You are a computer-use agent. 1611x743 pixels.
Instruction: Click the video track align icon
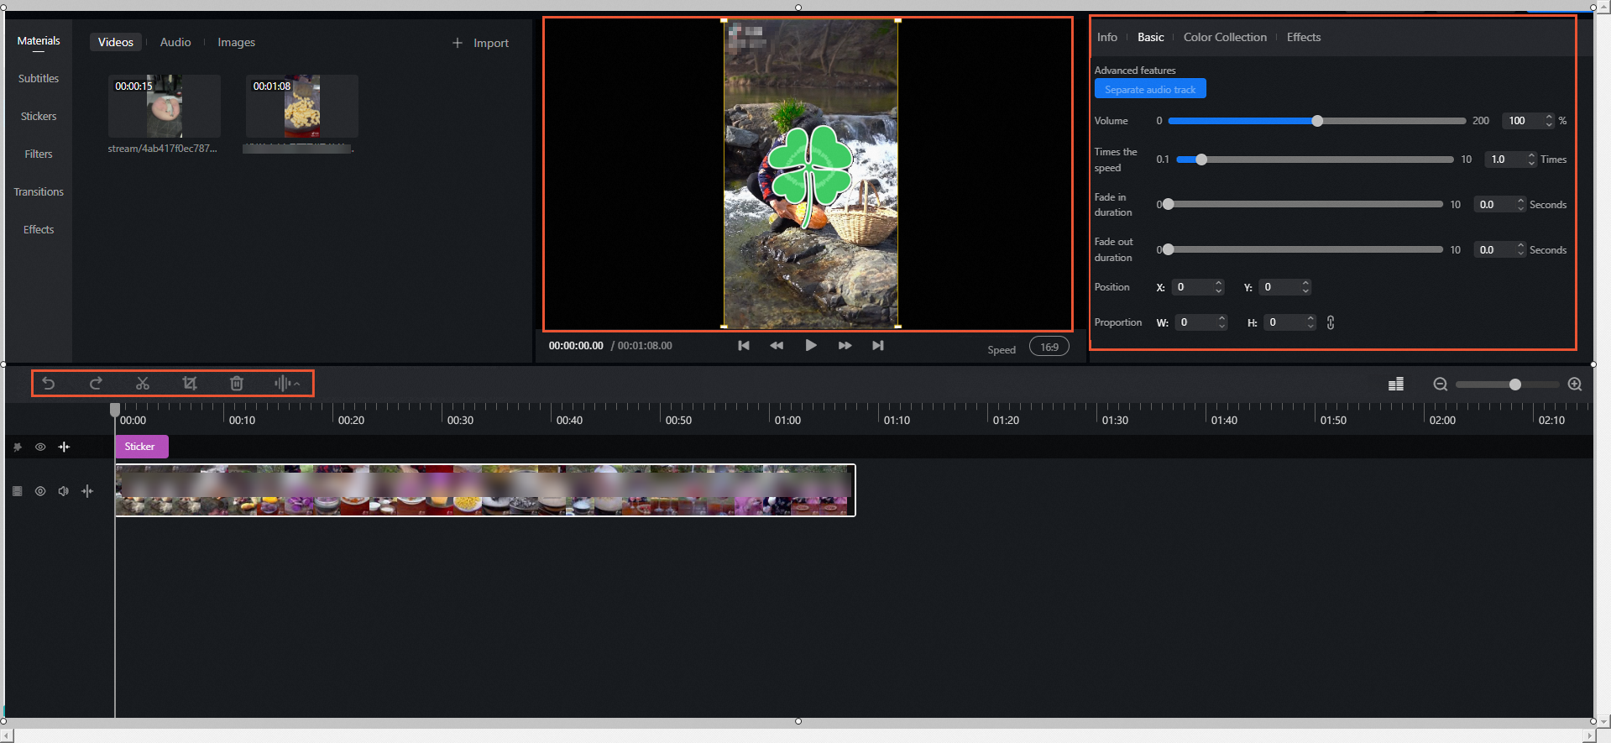[87, 491]
